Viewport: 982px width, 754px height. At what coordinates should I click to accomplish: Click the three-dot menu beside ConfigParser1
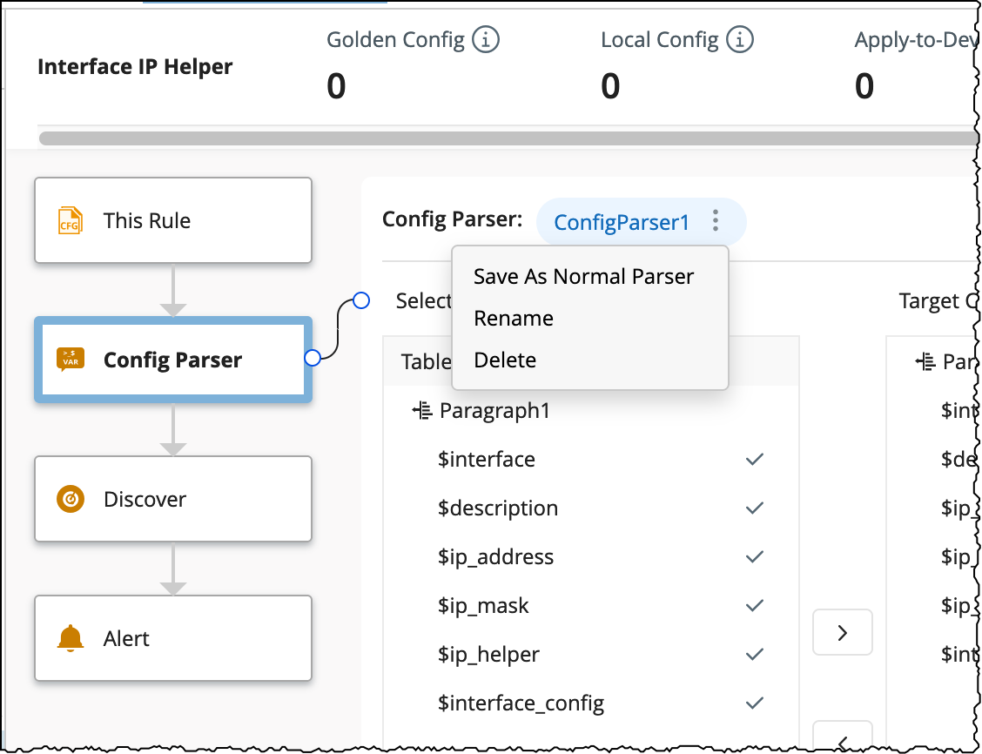click(716, 221)
